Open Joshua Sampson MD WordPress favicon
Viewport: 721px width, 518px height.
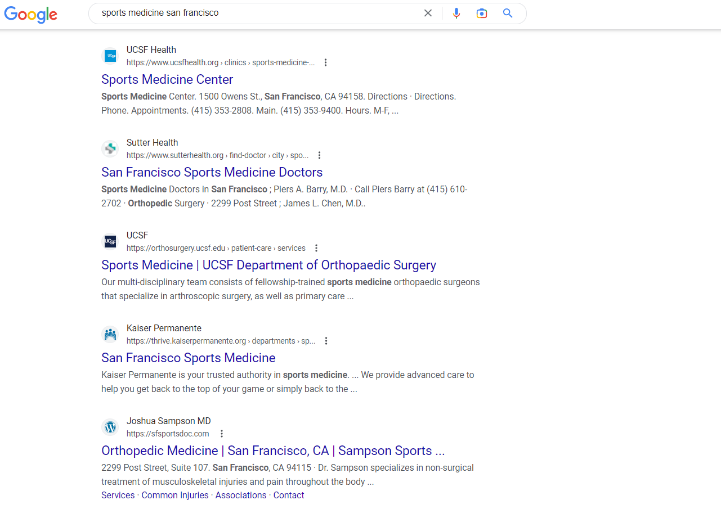click(x=110, y=427)
